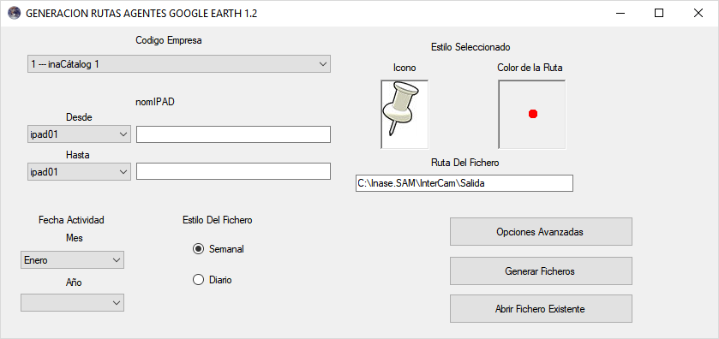This screenshot has width=719, height=339.
Task: Open the empty Año dropdown
Action: point(72,303)
